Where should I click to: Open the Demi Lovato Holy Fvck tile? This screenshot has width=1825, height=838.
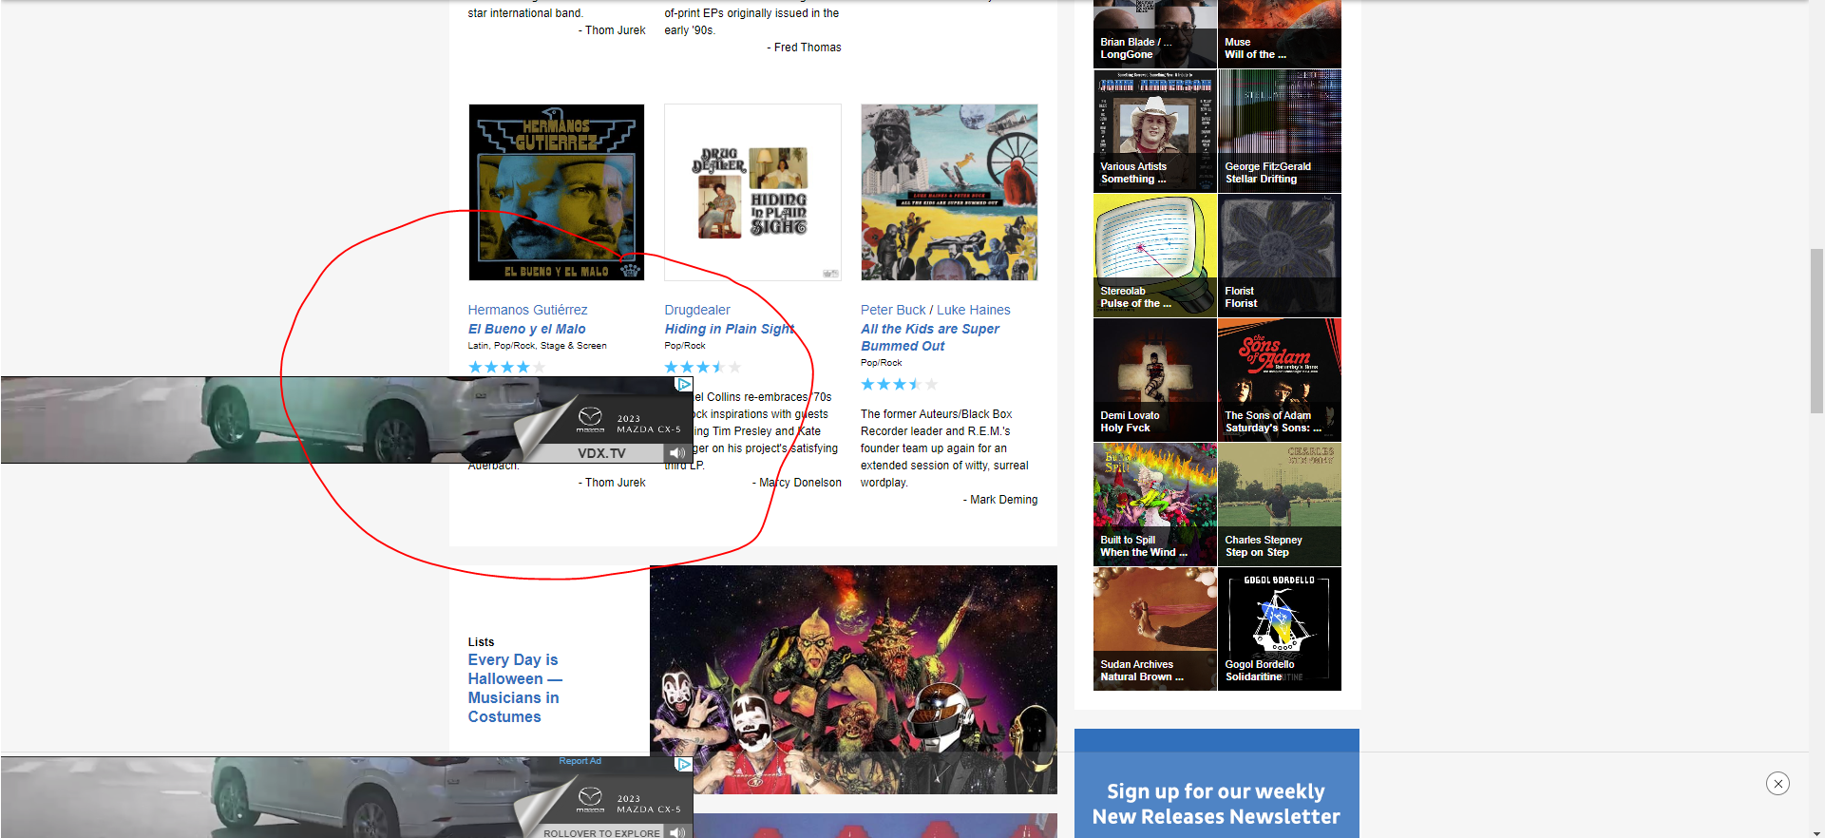pyautogui.click(x=1154, y=380)
